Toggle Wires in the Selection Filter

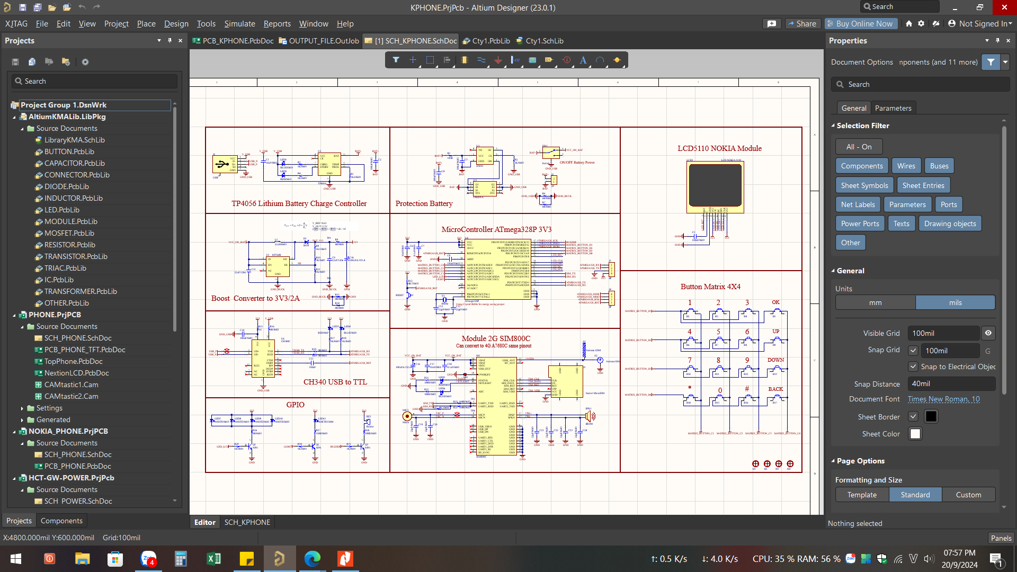point(906,166)
